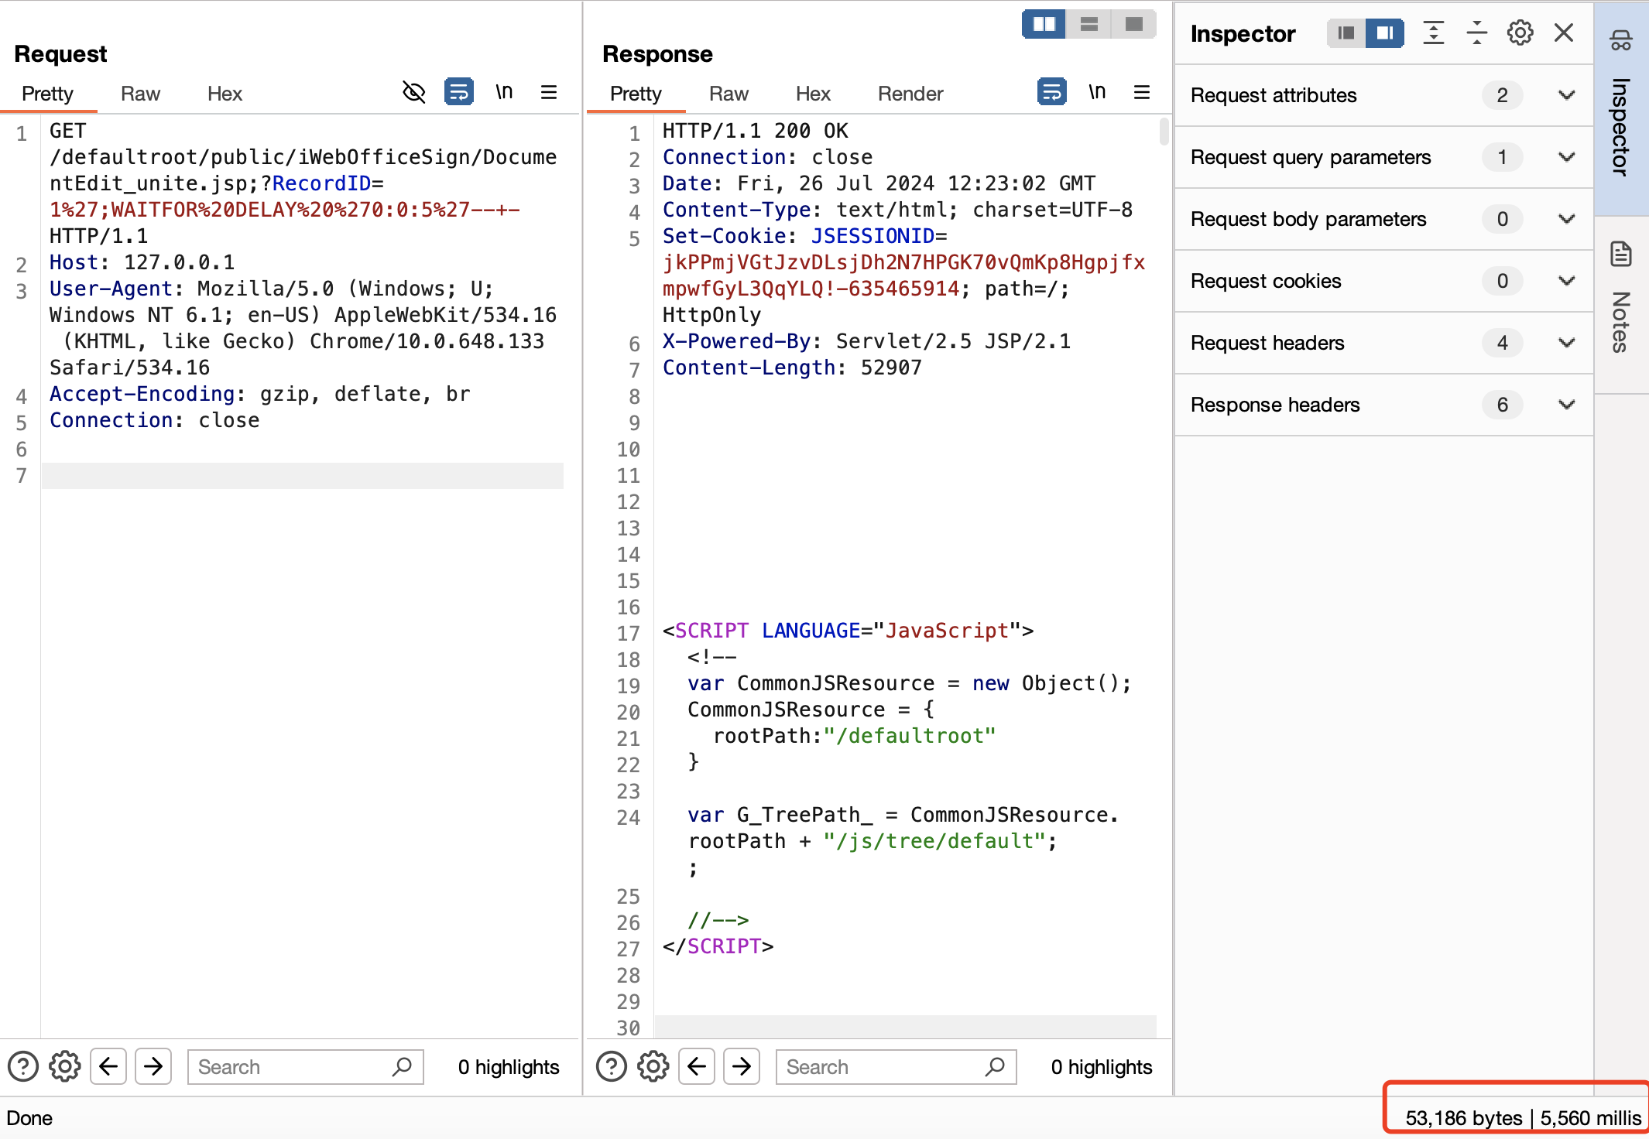Image resolution: width=1649 pixels, height=1139 pixels.
Task: Close the Inspector panel
Action: click(x=1564, y=33)
